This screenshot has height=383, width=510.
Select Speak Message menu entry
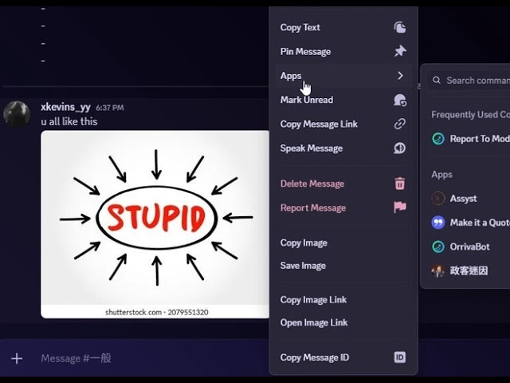[343, 148]
